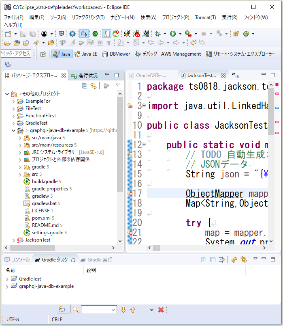The height and width of the screenshot is (326, 283).
Task: Switch to デバッグ perspective
Action: click(x=146, y=54)
